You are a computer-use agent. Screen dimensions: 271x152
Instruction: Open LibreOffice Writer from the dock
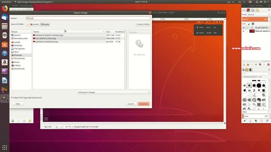point(5,80)
